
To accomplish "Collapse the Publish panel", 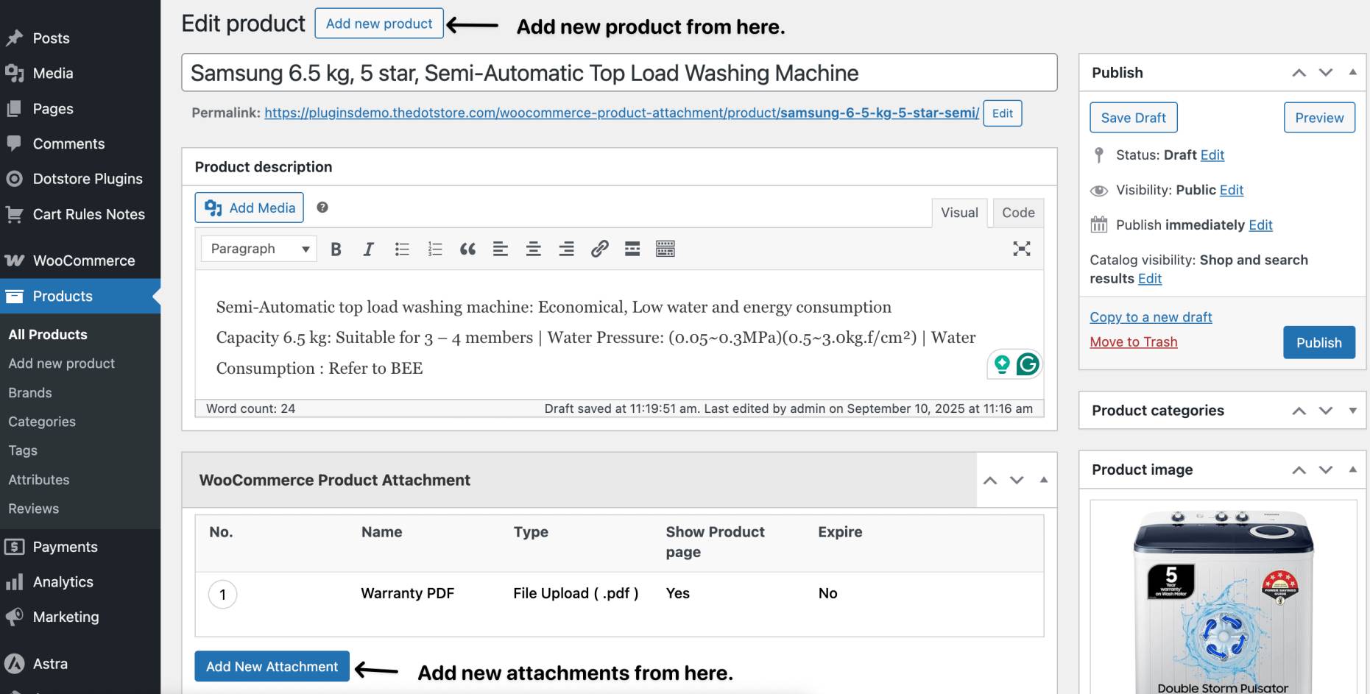I will [x=1352, y=72].
